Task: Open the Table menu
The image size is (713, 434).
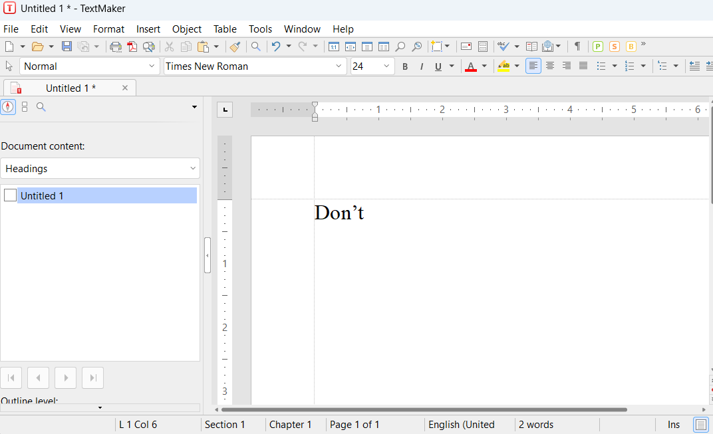Action: [x=225, y=29]
